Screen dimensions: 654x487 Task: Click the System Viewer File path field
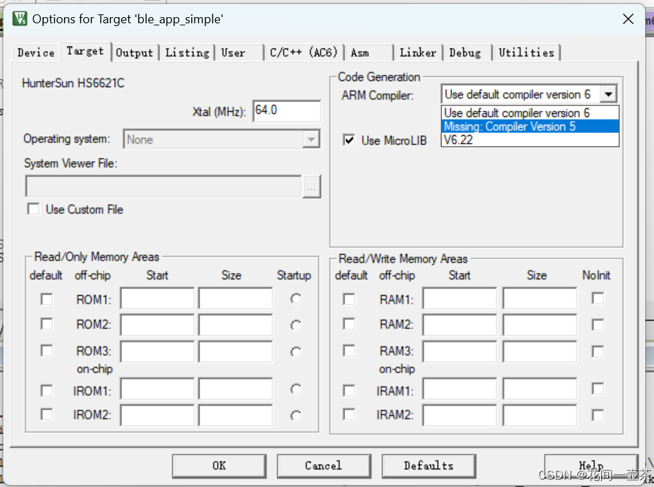coord(163,186)
